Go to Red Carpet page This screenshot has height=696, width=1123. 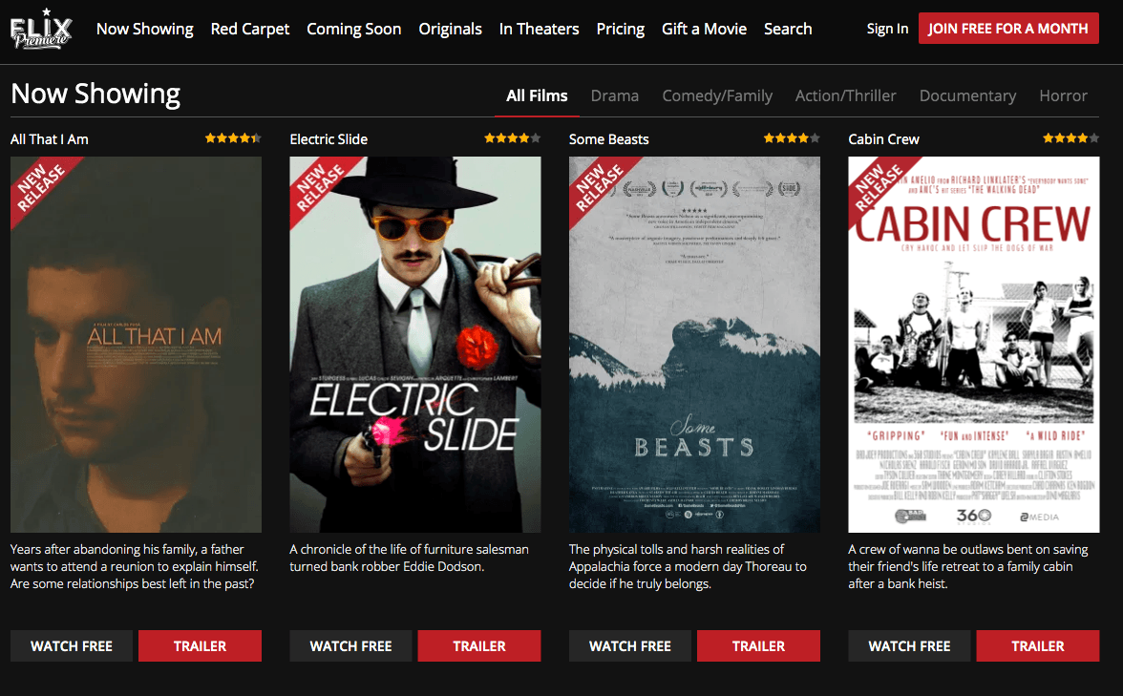pos(250,29)
